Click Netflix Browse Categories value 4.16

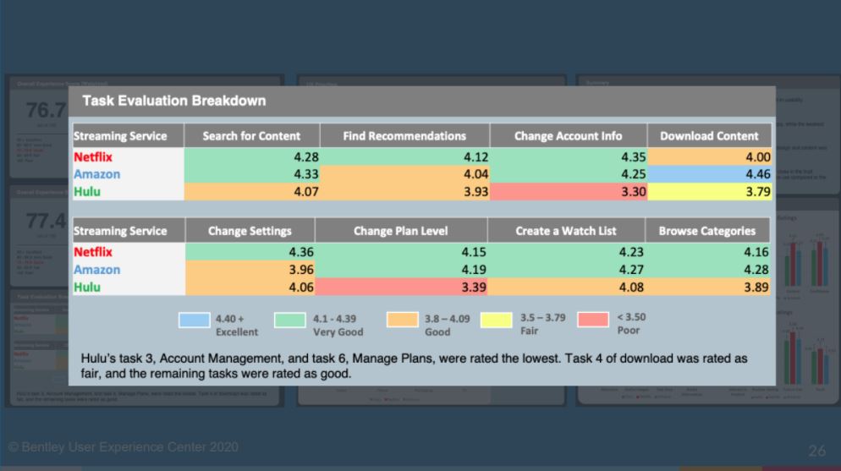pyautogui.click(x=756, y=252)
